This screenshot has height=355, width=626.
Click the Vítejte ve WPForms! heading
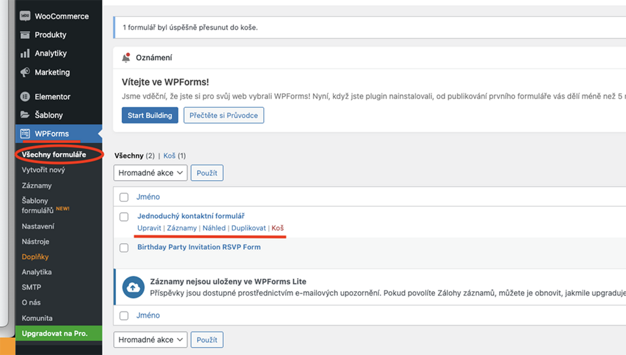click(x=165, y=82)
